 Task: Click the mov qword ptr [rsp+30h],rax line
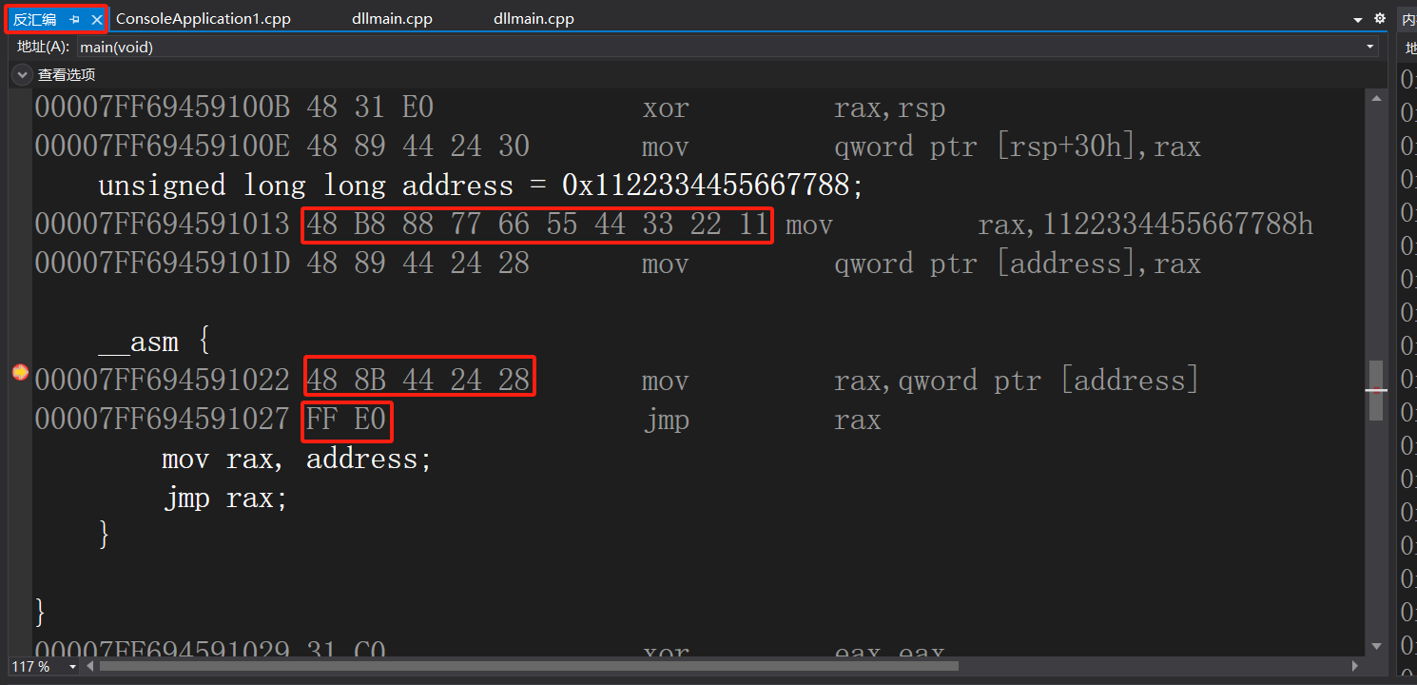pyautogui.click(x=618, y=147)
